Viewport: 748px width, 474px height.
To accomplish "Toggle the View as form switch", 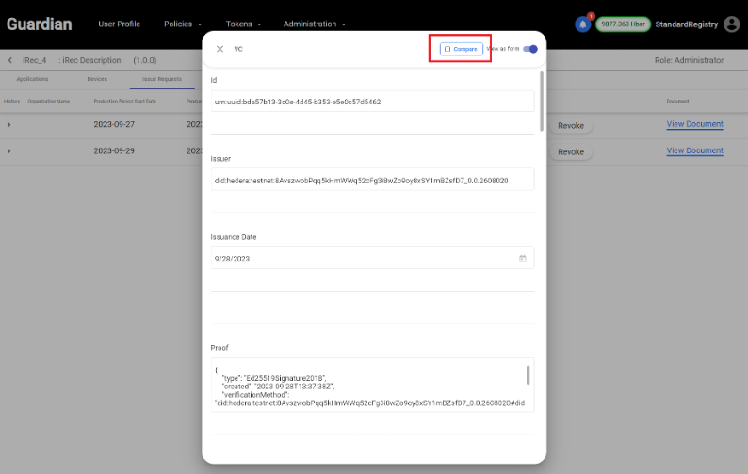I will click(529, 49).
